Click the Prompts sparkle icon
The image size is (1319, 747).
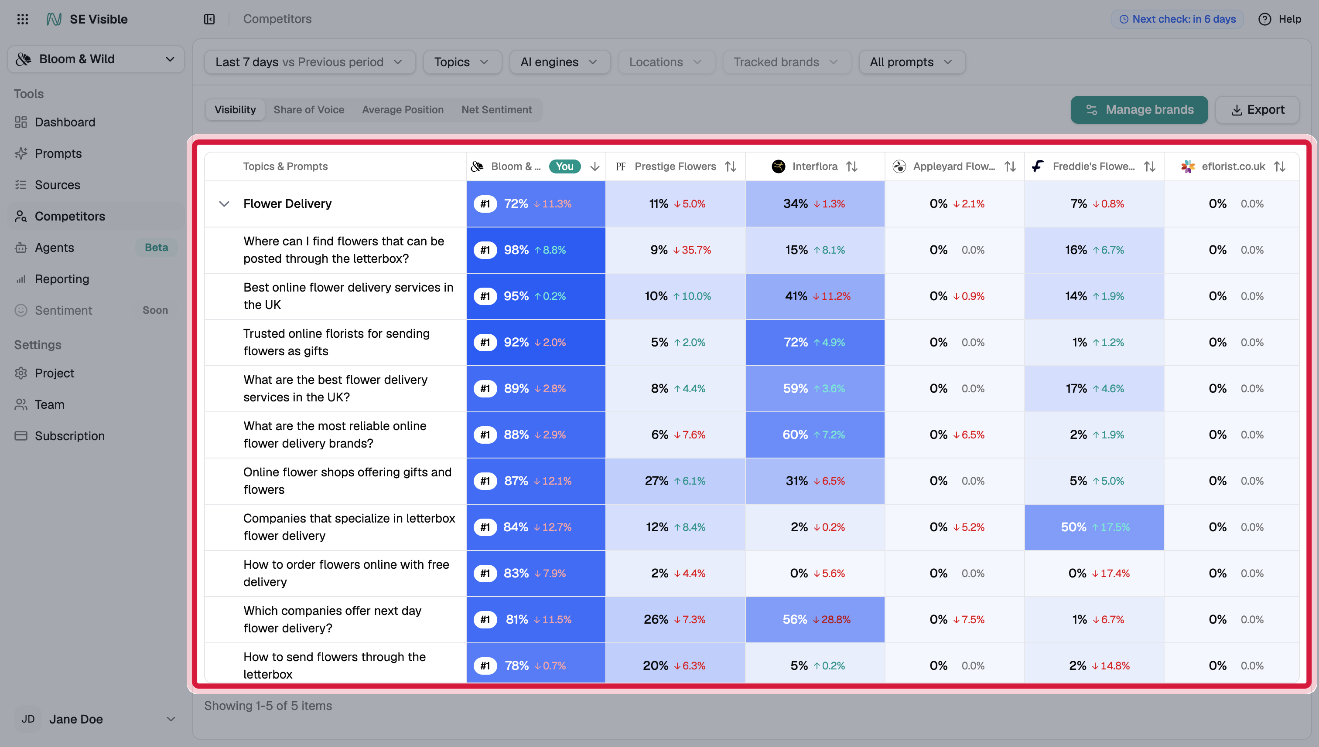(x=21, y=153)
